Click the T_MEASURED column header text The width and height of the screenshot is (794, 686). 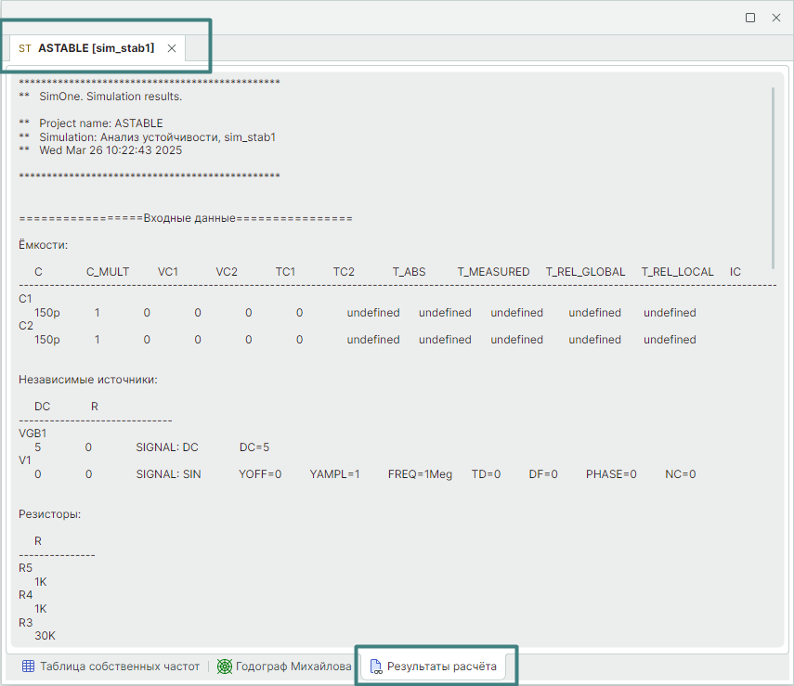pyautogui.click(x=493, y=272)
